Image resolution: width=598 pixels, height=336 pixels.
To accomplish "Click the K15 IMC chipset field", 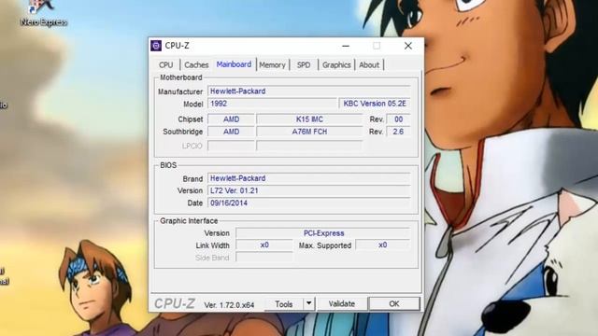I will click(309, 119).
